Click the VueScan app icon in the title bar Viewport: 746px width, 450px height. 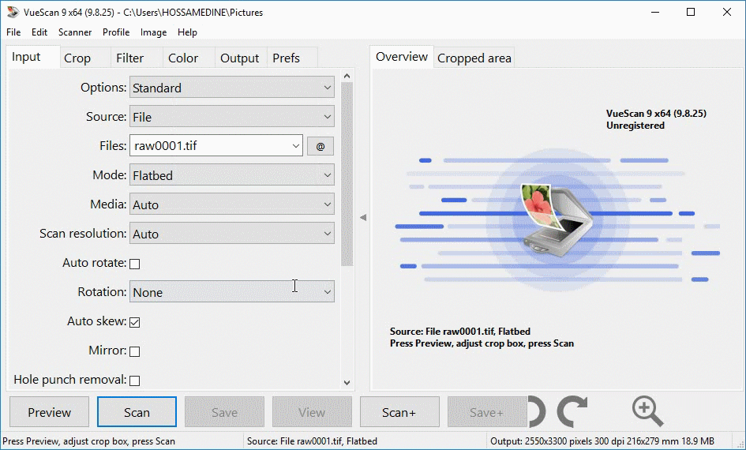click(x=13, y=13)
